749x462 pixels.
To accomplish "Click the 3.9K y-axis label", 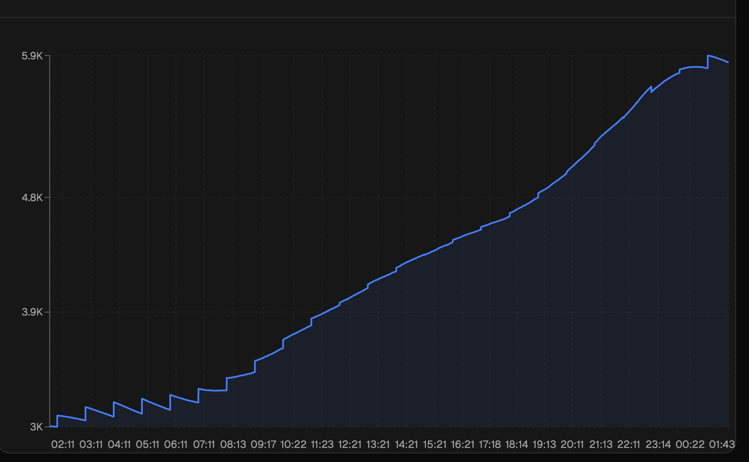I will pos(32,312).
